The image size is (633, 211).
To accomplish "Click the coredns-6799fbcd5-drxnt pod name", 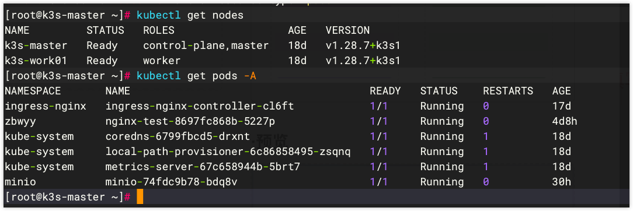I will click(x=178, y=136).
